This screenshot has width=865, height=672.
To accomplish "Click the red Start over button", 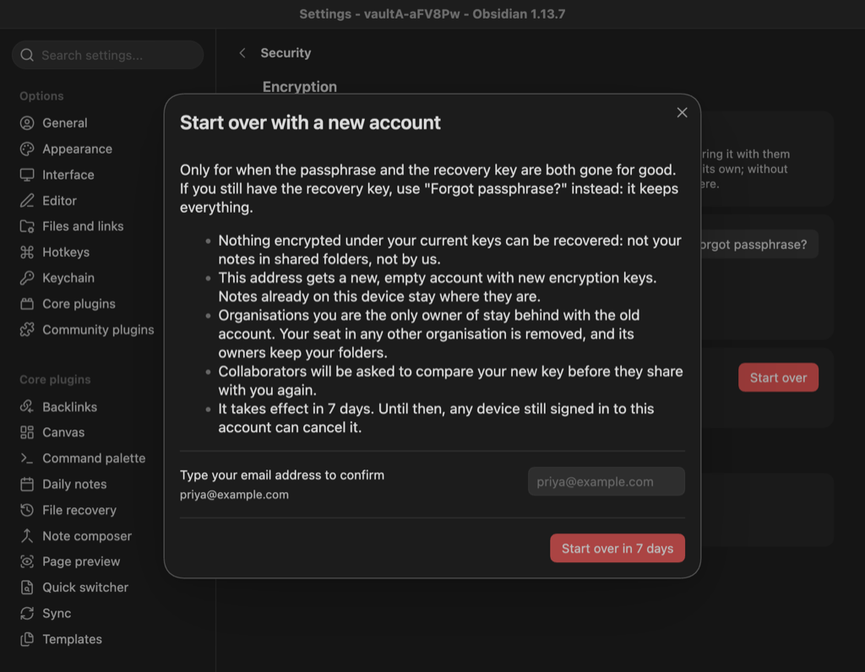I will tap(778, 377).
